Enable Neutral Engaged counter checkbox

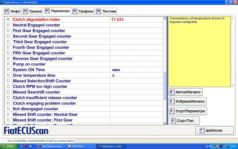[x=8, y=25]
